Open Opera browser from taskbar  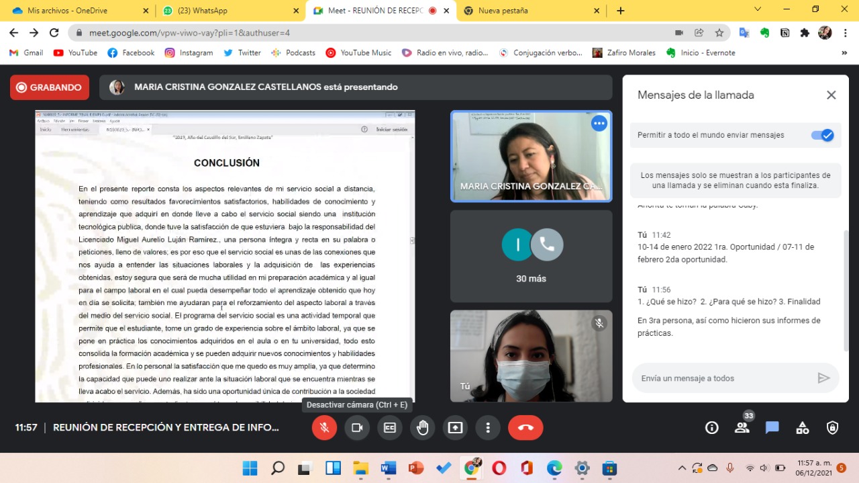[x=499, y=468]
